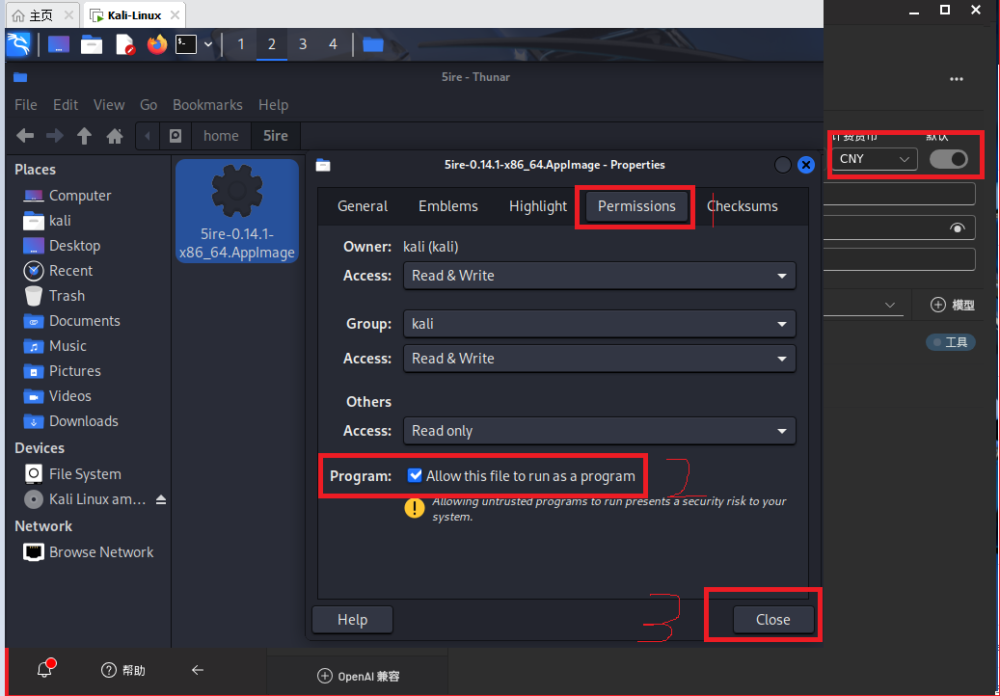Screen dimensions: 1000x696
Task: Click the Close button in Properties dialog
Action: click(x=772, y=620)
